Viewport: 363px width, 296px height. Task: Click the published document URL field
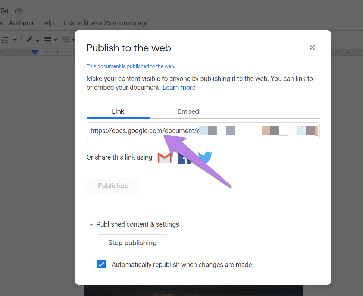pos(203,131)
